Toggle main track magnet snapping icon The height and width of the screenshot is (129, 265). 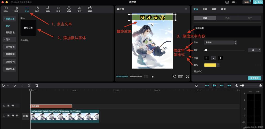point(207,86)
